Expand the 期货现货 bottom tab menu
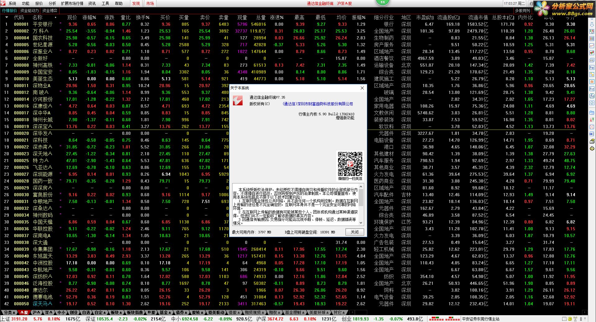 click(x=255, y=312)
